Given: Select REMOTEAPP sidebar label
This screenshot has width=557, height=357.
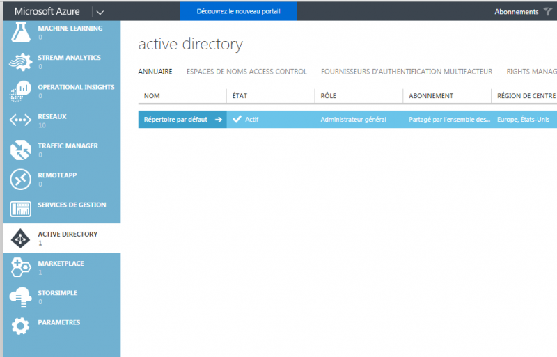Looking at the screenshot, I should point(57,175).
